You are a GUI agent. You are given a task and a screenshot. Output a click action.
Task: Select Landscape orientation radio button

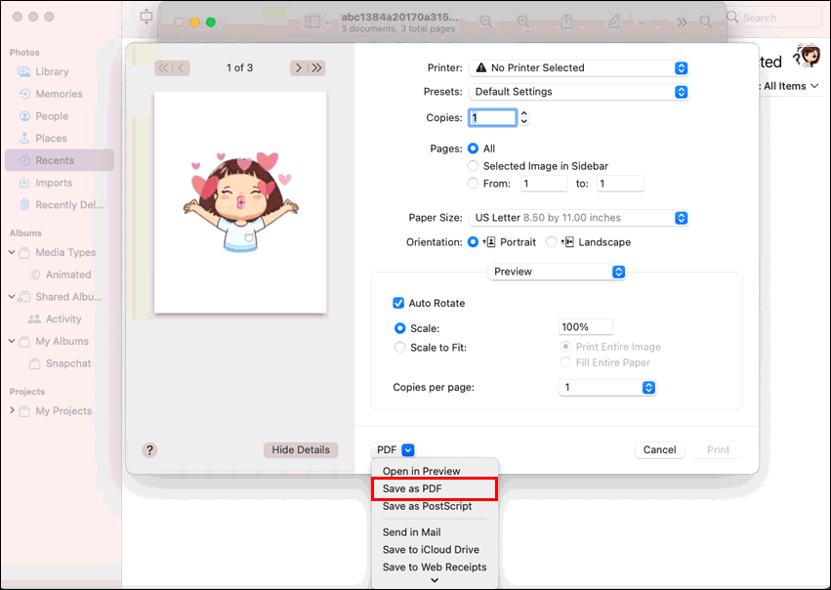pyautogui.click(x=551, y=242)
